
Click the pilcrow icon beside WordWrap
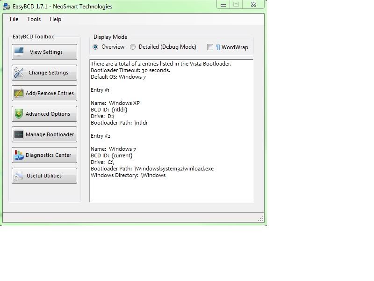(x=218, y=47)
